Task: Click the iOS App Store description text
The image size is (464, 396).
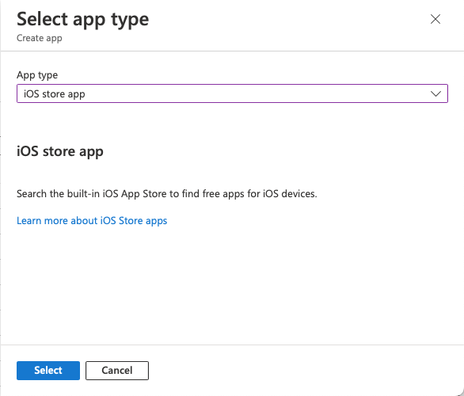Action: [x=167, y=194]
